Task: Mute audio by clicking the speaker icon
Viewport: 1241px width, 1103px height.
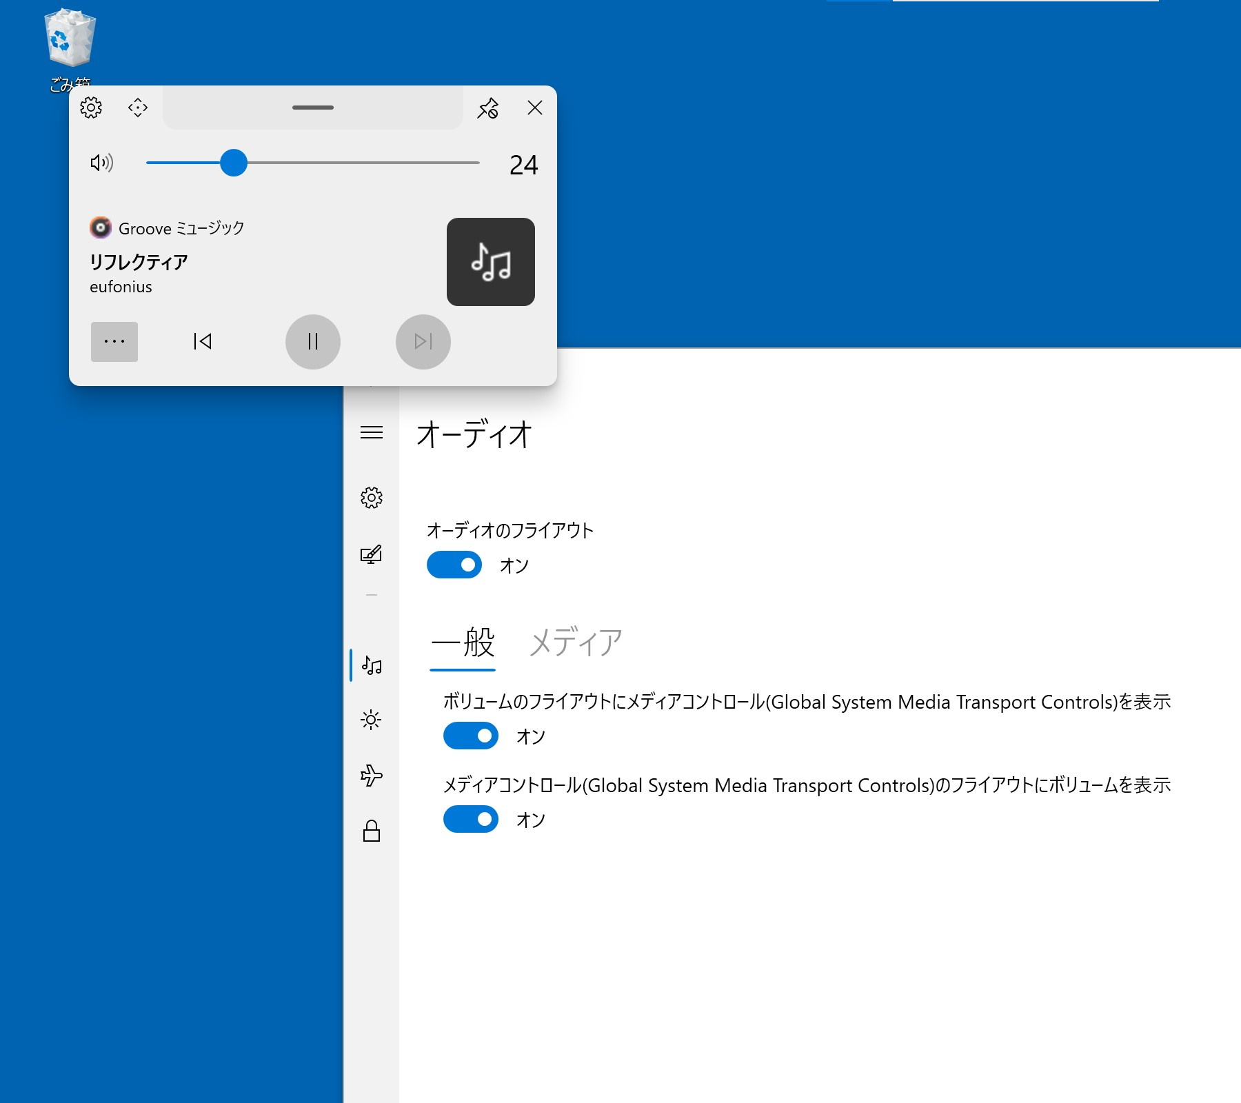Action: (x=101, y=163)
